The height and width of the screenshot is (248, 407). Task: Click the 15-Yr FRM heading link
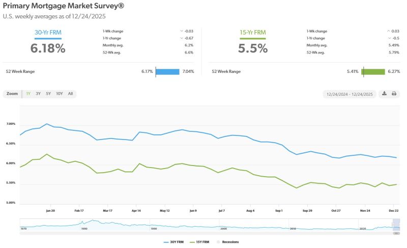pyautogui.click(x=253, y=33)
